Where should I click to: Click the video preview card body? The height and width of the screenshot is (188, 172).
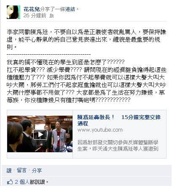point(86,134)
